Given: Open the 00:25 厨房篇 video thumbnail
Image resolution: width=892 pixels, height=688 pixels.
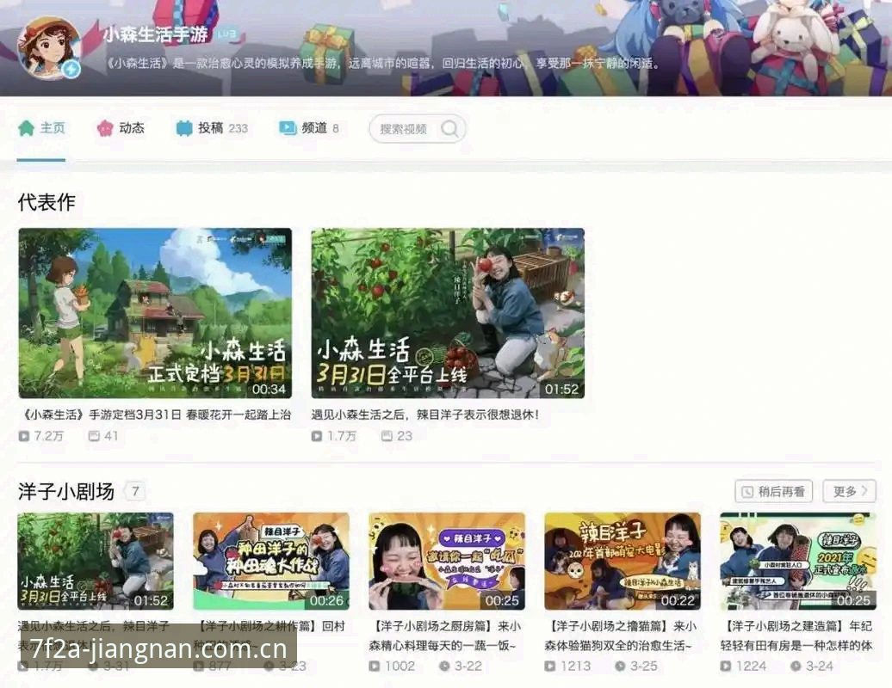Looking at the screenshot, I should point(447,562).
